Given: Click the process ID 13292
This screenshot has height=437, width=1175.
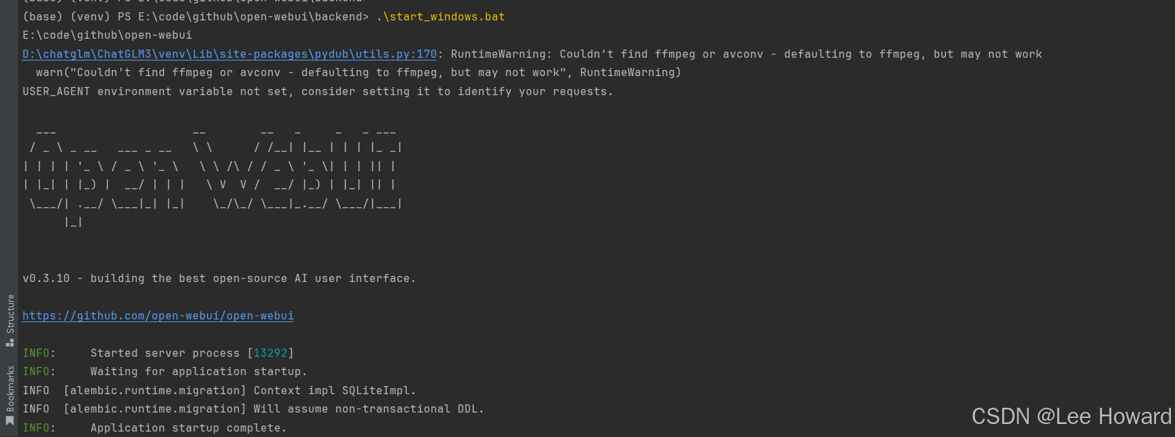Looking at the screenshot, I should click(270, 353).
